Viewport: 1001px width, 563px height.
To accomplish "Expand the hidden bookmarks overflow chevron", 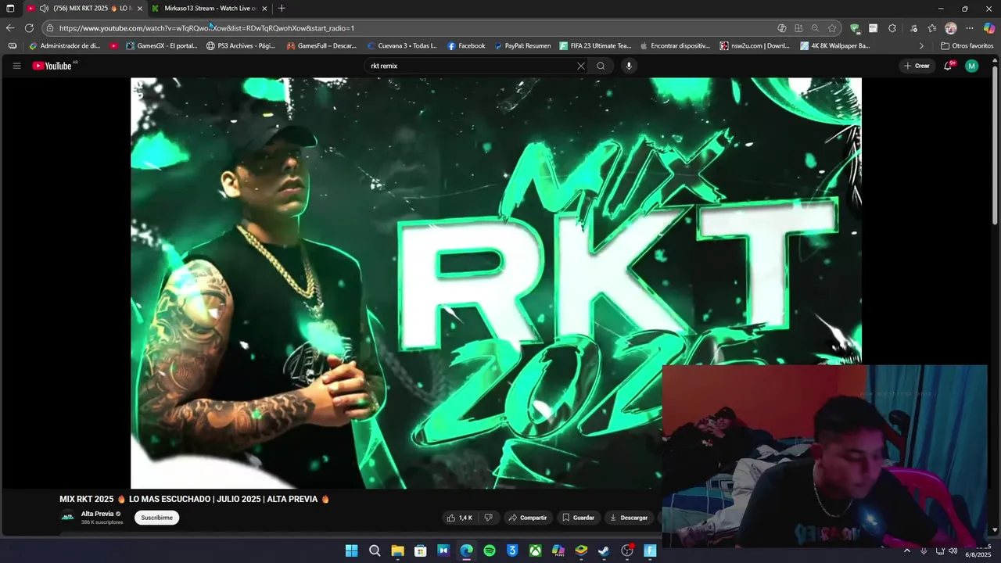I will (920, 46).
